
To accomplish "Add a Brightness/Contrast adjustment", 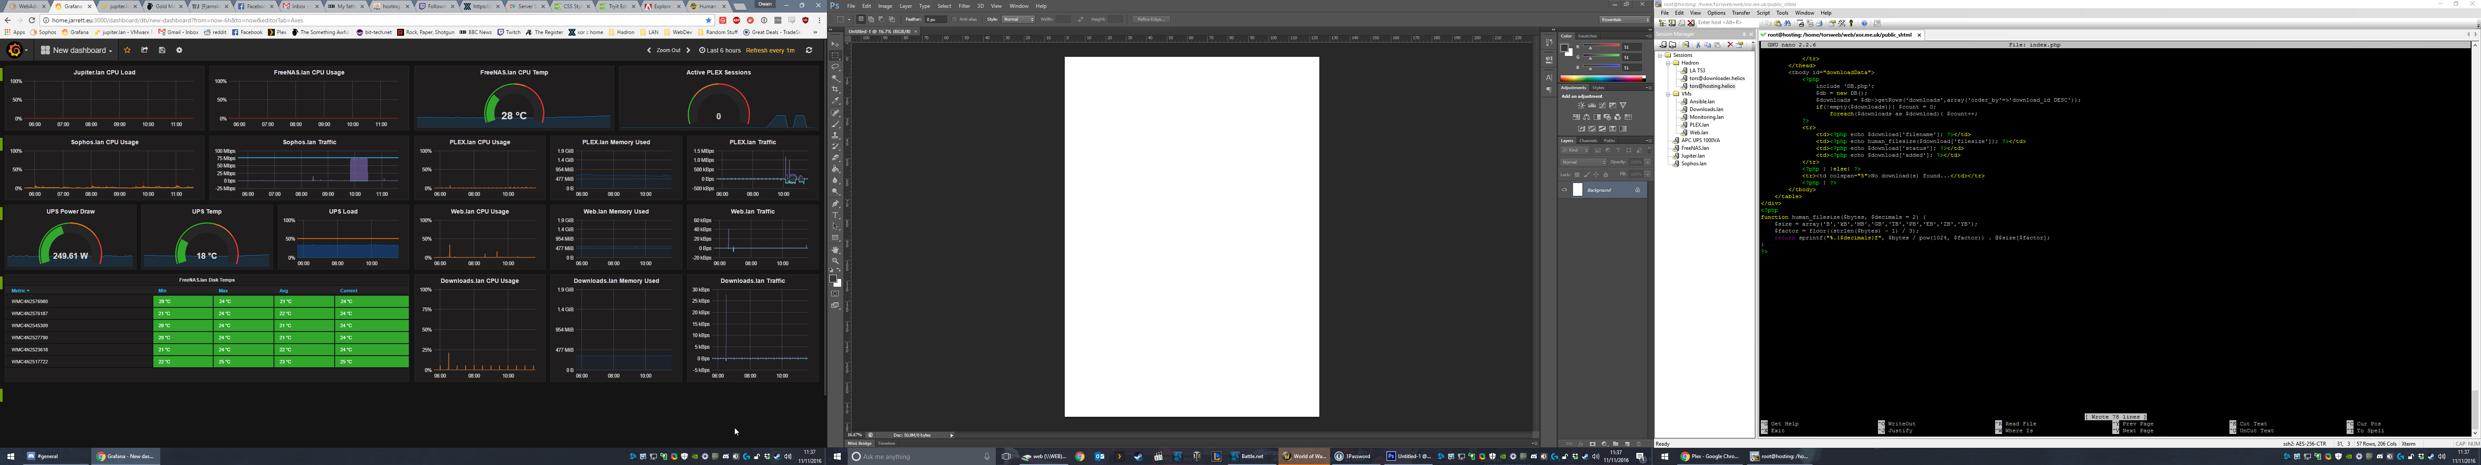I will (1582, 105).
